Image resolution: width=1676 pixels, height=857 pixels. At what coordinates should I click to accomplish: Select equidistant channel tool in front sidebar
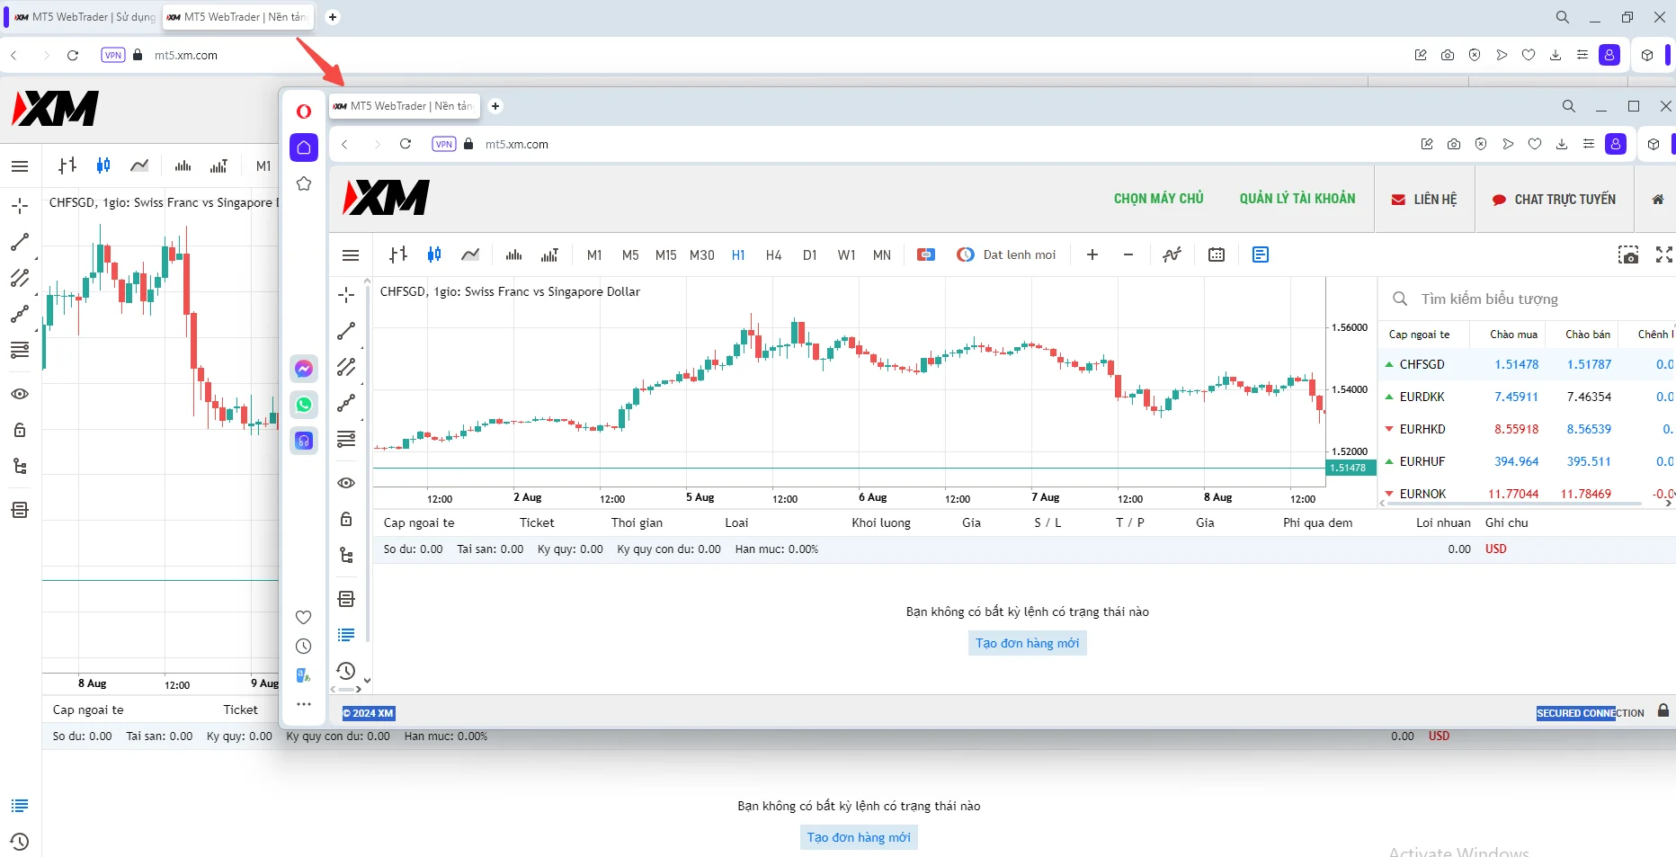[x=346, y=367]
